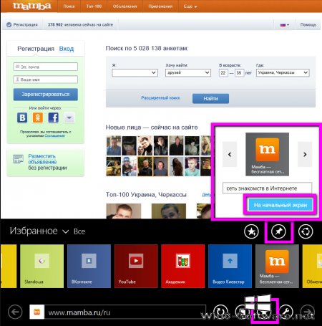Viewport: 322px width, 326px height.
Task: Edit the tile name text field
Action: pos(267,188)
